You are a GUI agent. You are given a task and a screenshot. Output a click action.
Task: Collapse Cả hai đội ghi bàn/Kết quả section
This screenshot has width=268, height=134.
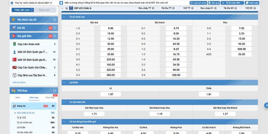pyautogui.click(x=64, y=122)
